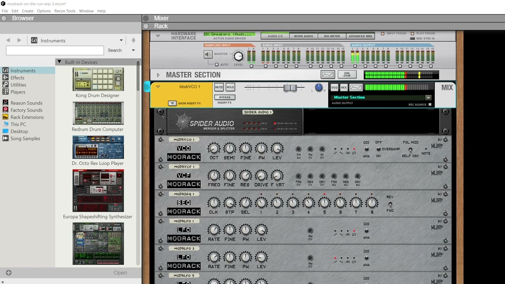
Task: Click the ModrVCO 1 pan knob
Action: (x=319, y=88)
